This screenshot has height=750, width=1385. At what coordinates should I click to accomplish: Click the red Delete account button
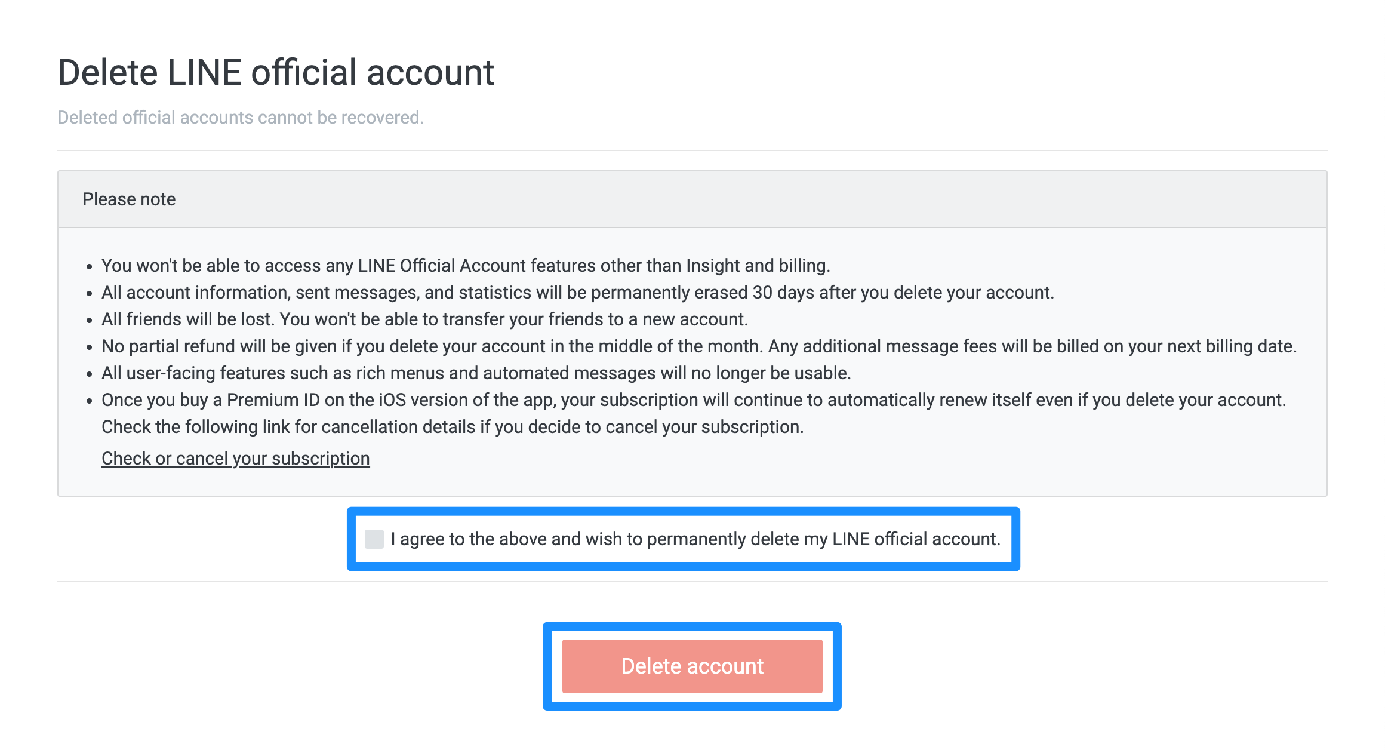pos(692,666)
